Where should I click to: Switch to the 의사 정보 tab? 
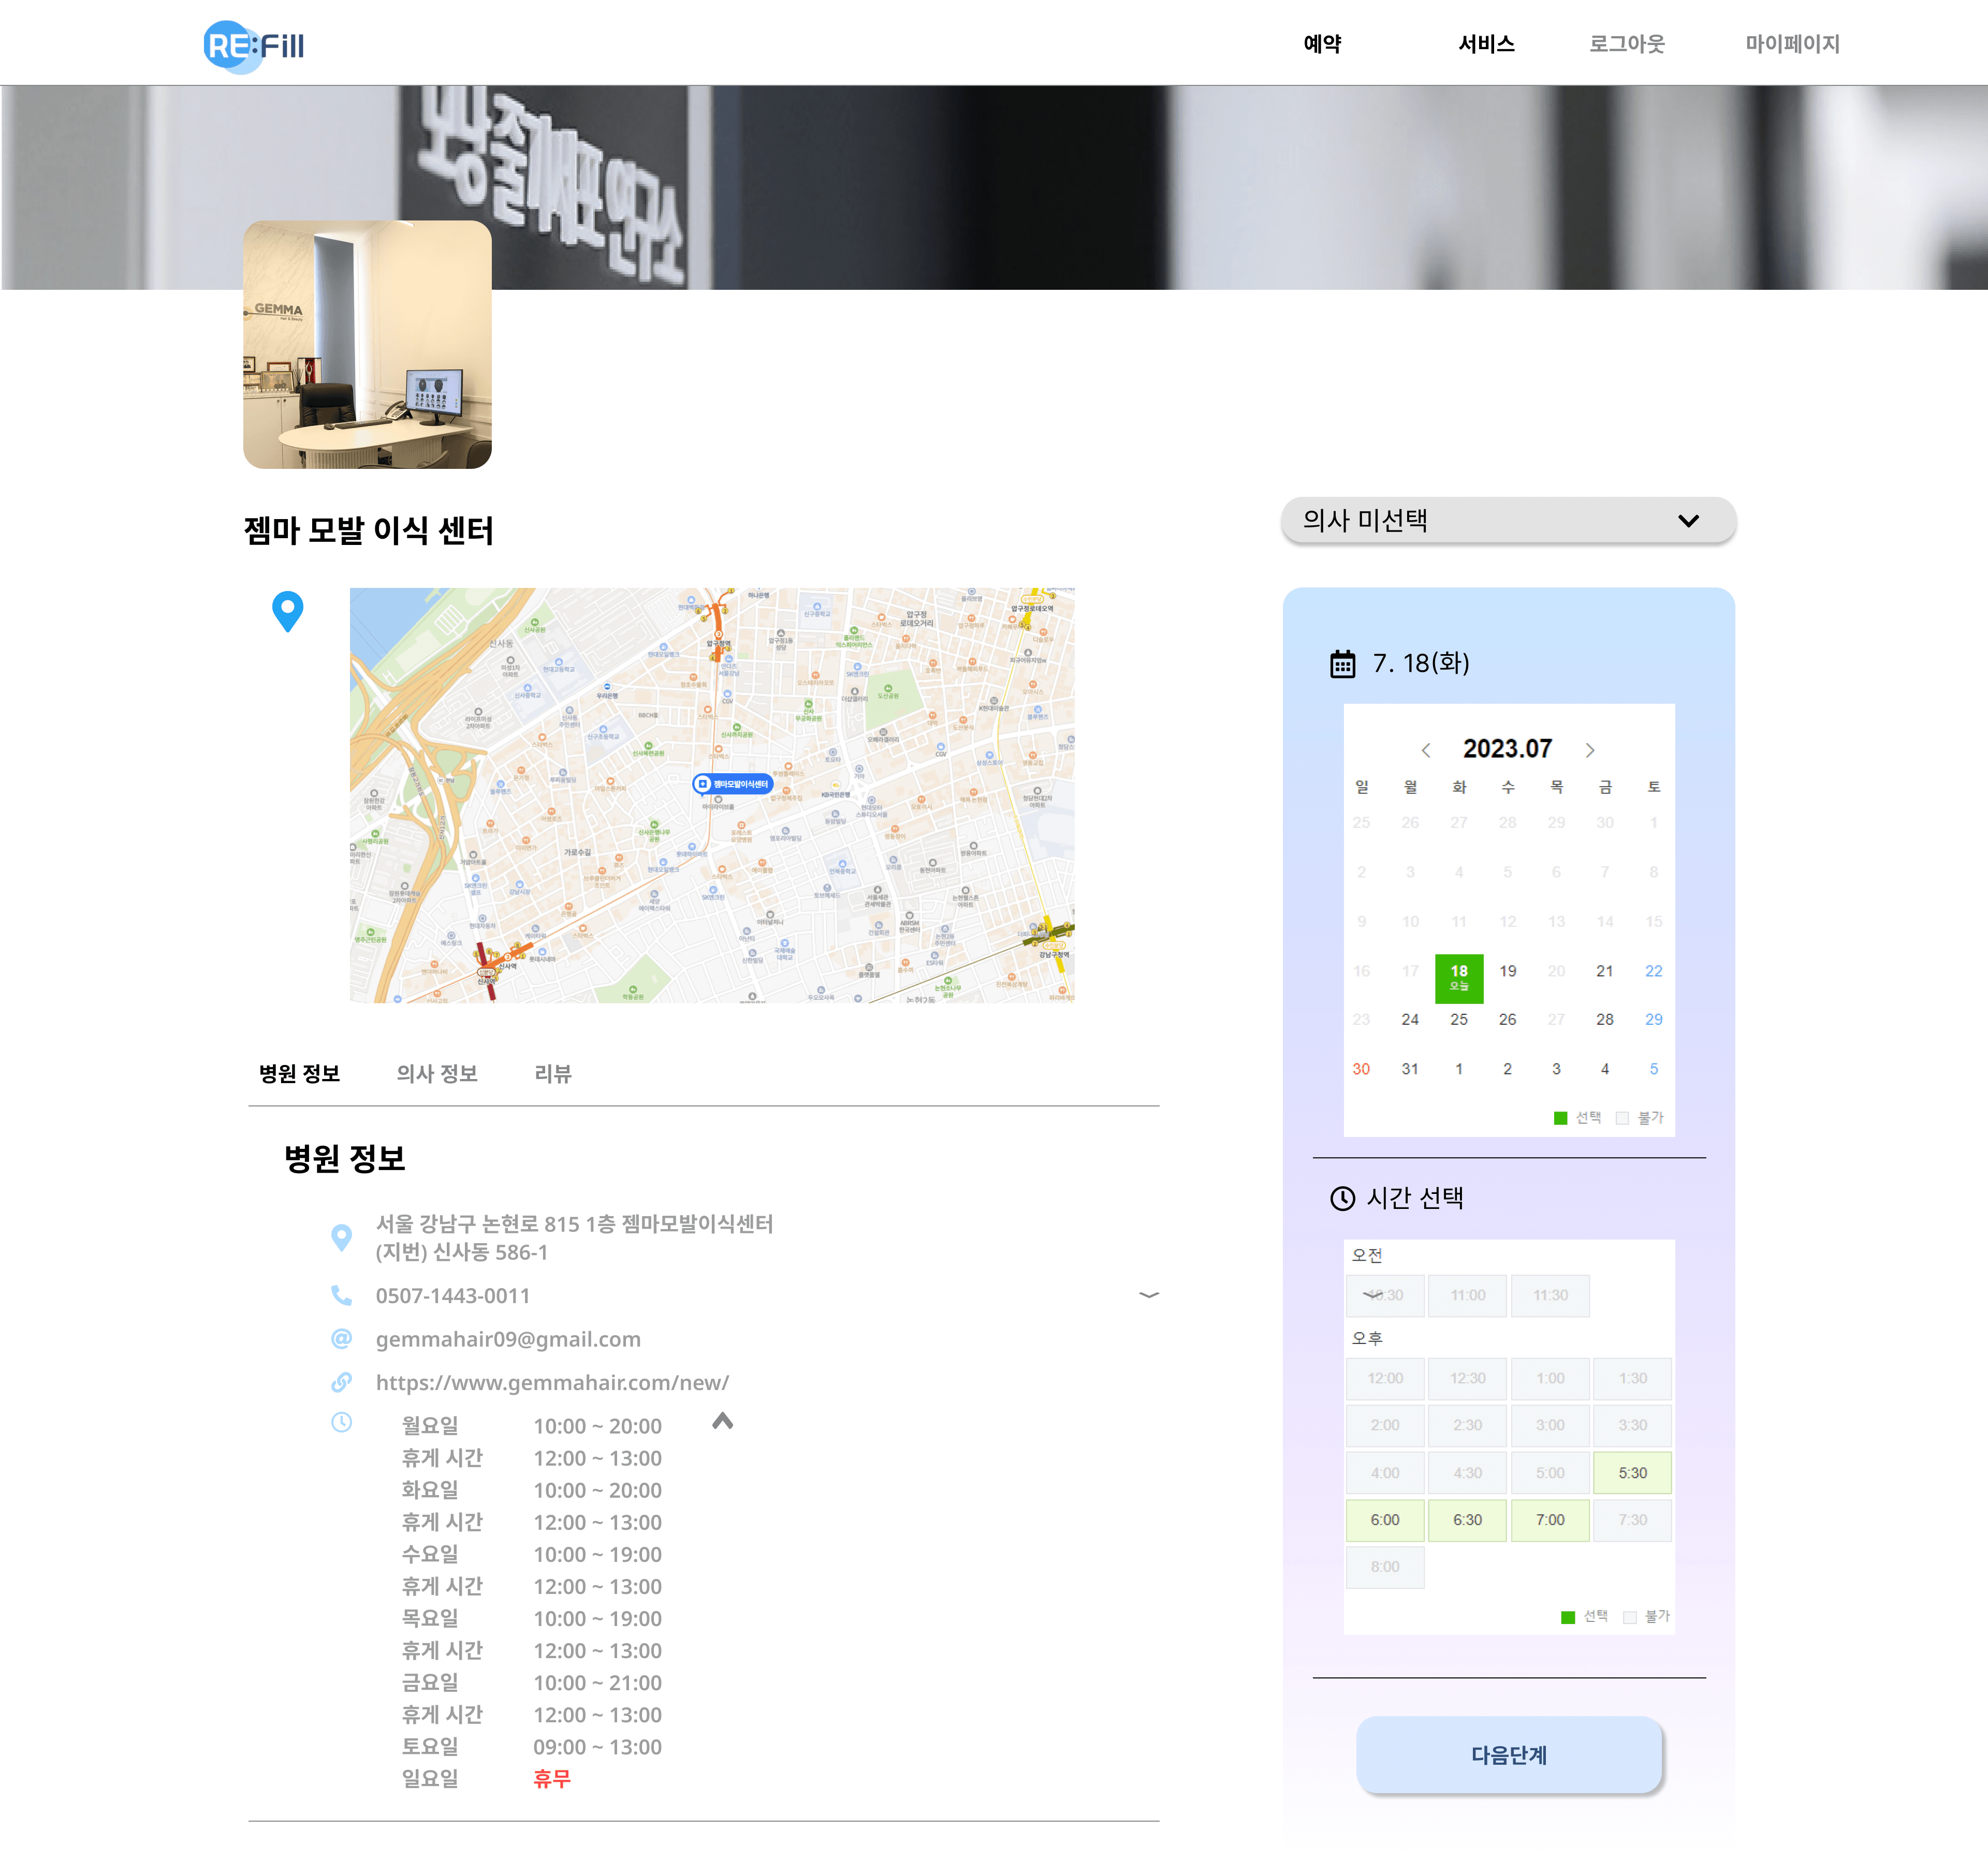pyautogui.click(x=437, y=1073)
